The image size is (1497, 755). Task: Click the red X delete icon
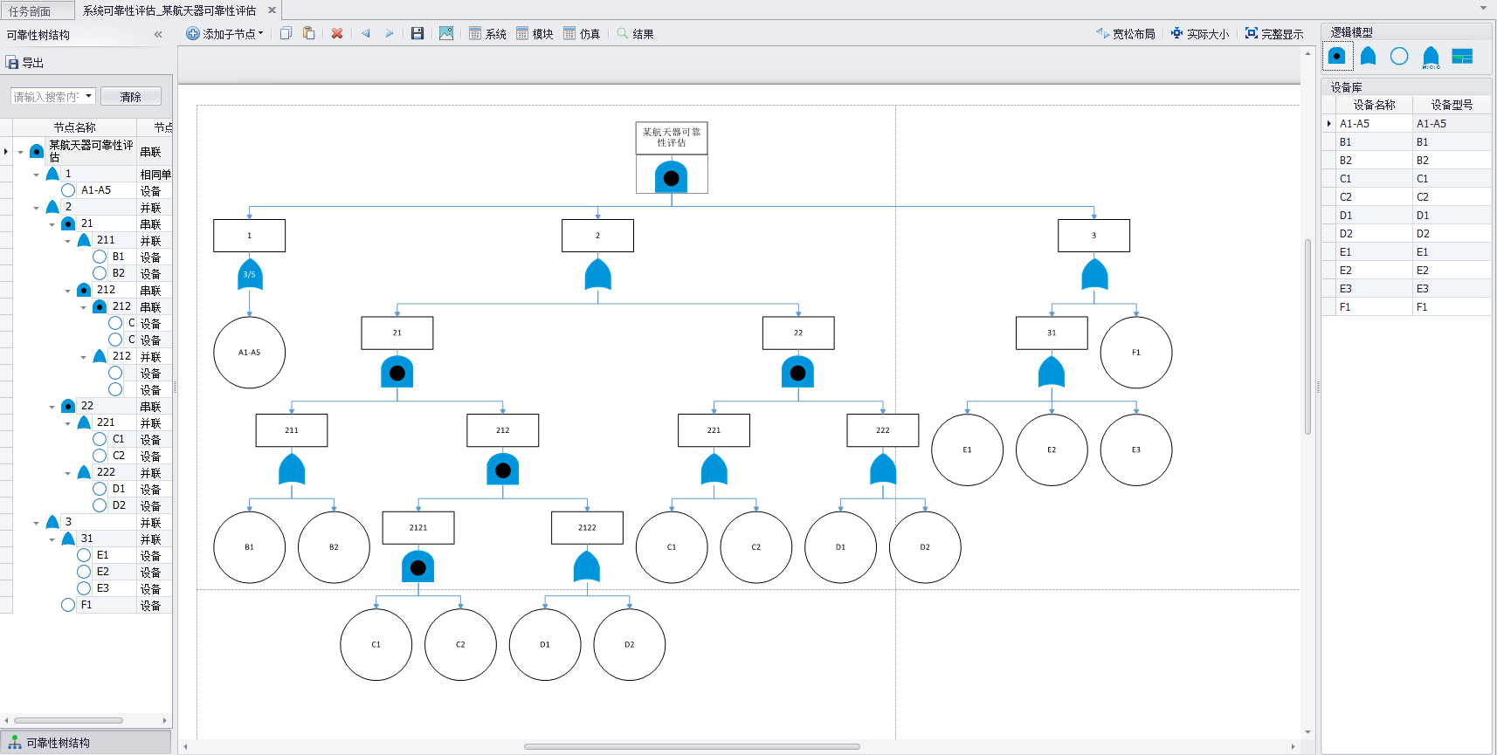coord(337,33)
